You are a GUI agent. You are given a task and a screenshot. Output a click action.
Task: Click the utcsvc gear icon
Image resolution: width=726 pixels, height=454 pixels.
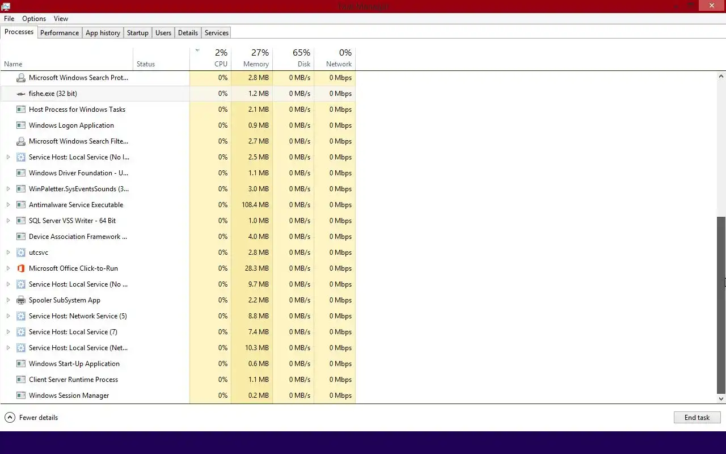point(21,253)
